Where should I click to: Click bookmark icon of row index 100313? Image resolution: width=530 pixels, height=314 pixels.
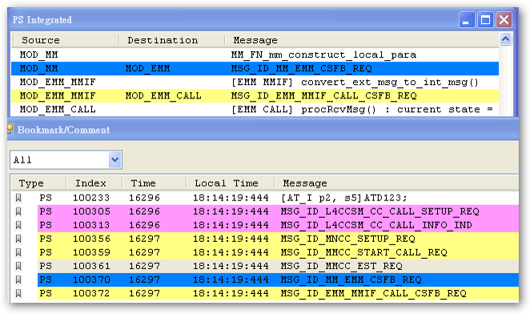(x=18, y=225)
